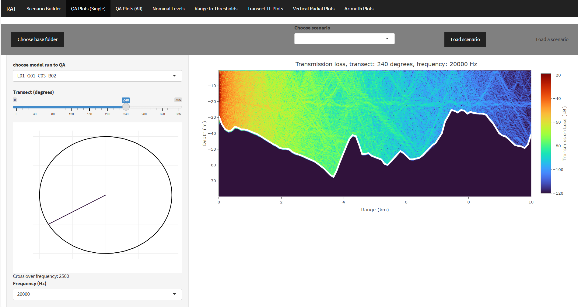Click slider track at the 280 tick
The height and width of the screenshot is (307, 578).
click(x=144, y=107)
